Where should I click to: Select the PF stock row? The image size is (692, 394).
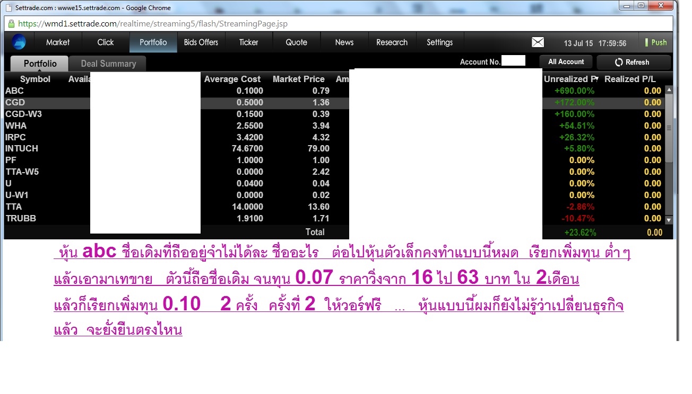[334, 160]
